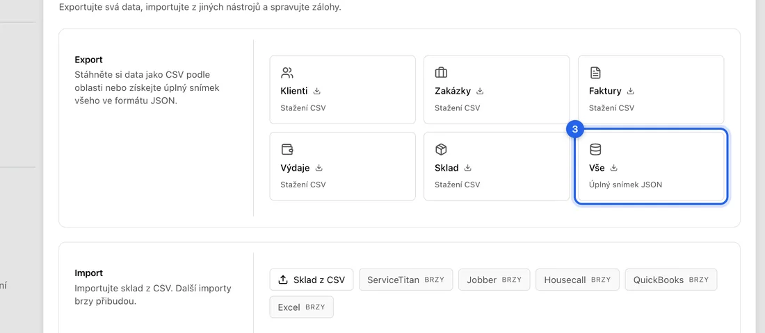
Task: Select the Excel import option
Action: pos(302,307)
